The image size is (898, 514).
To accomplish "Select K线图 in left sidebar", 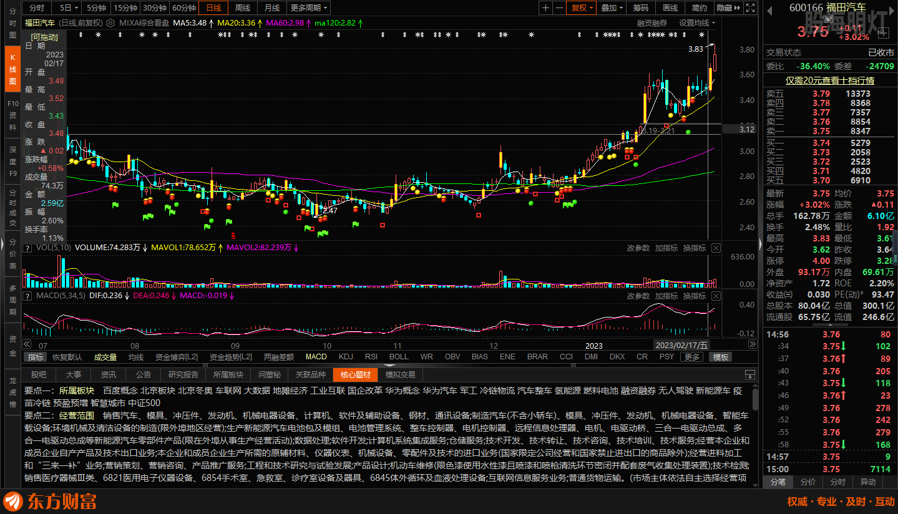I will click(x=12, y=69).
